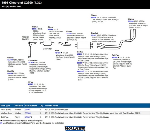The image size is (150, 131).
Task: Open pipe part number 43425 link
Action: click(x=58, y=53)
